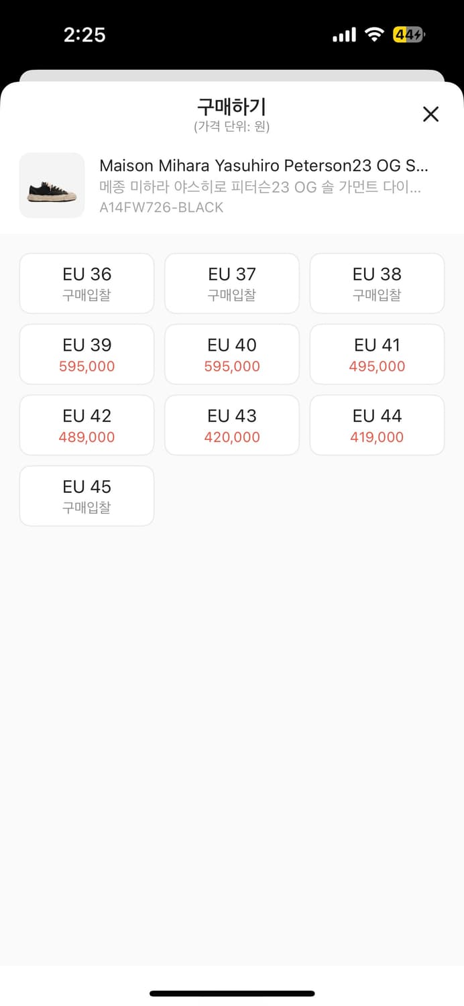Close the purchase sheet with X
This screenshot has width=464, height=1006.
click(x=430, y=114)
